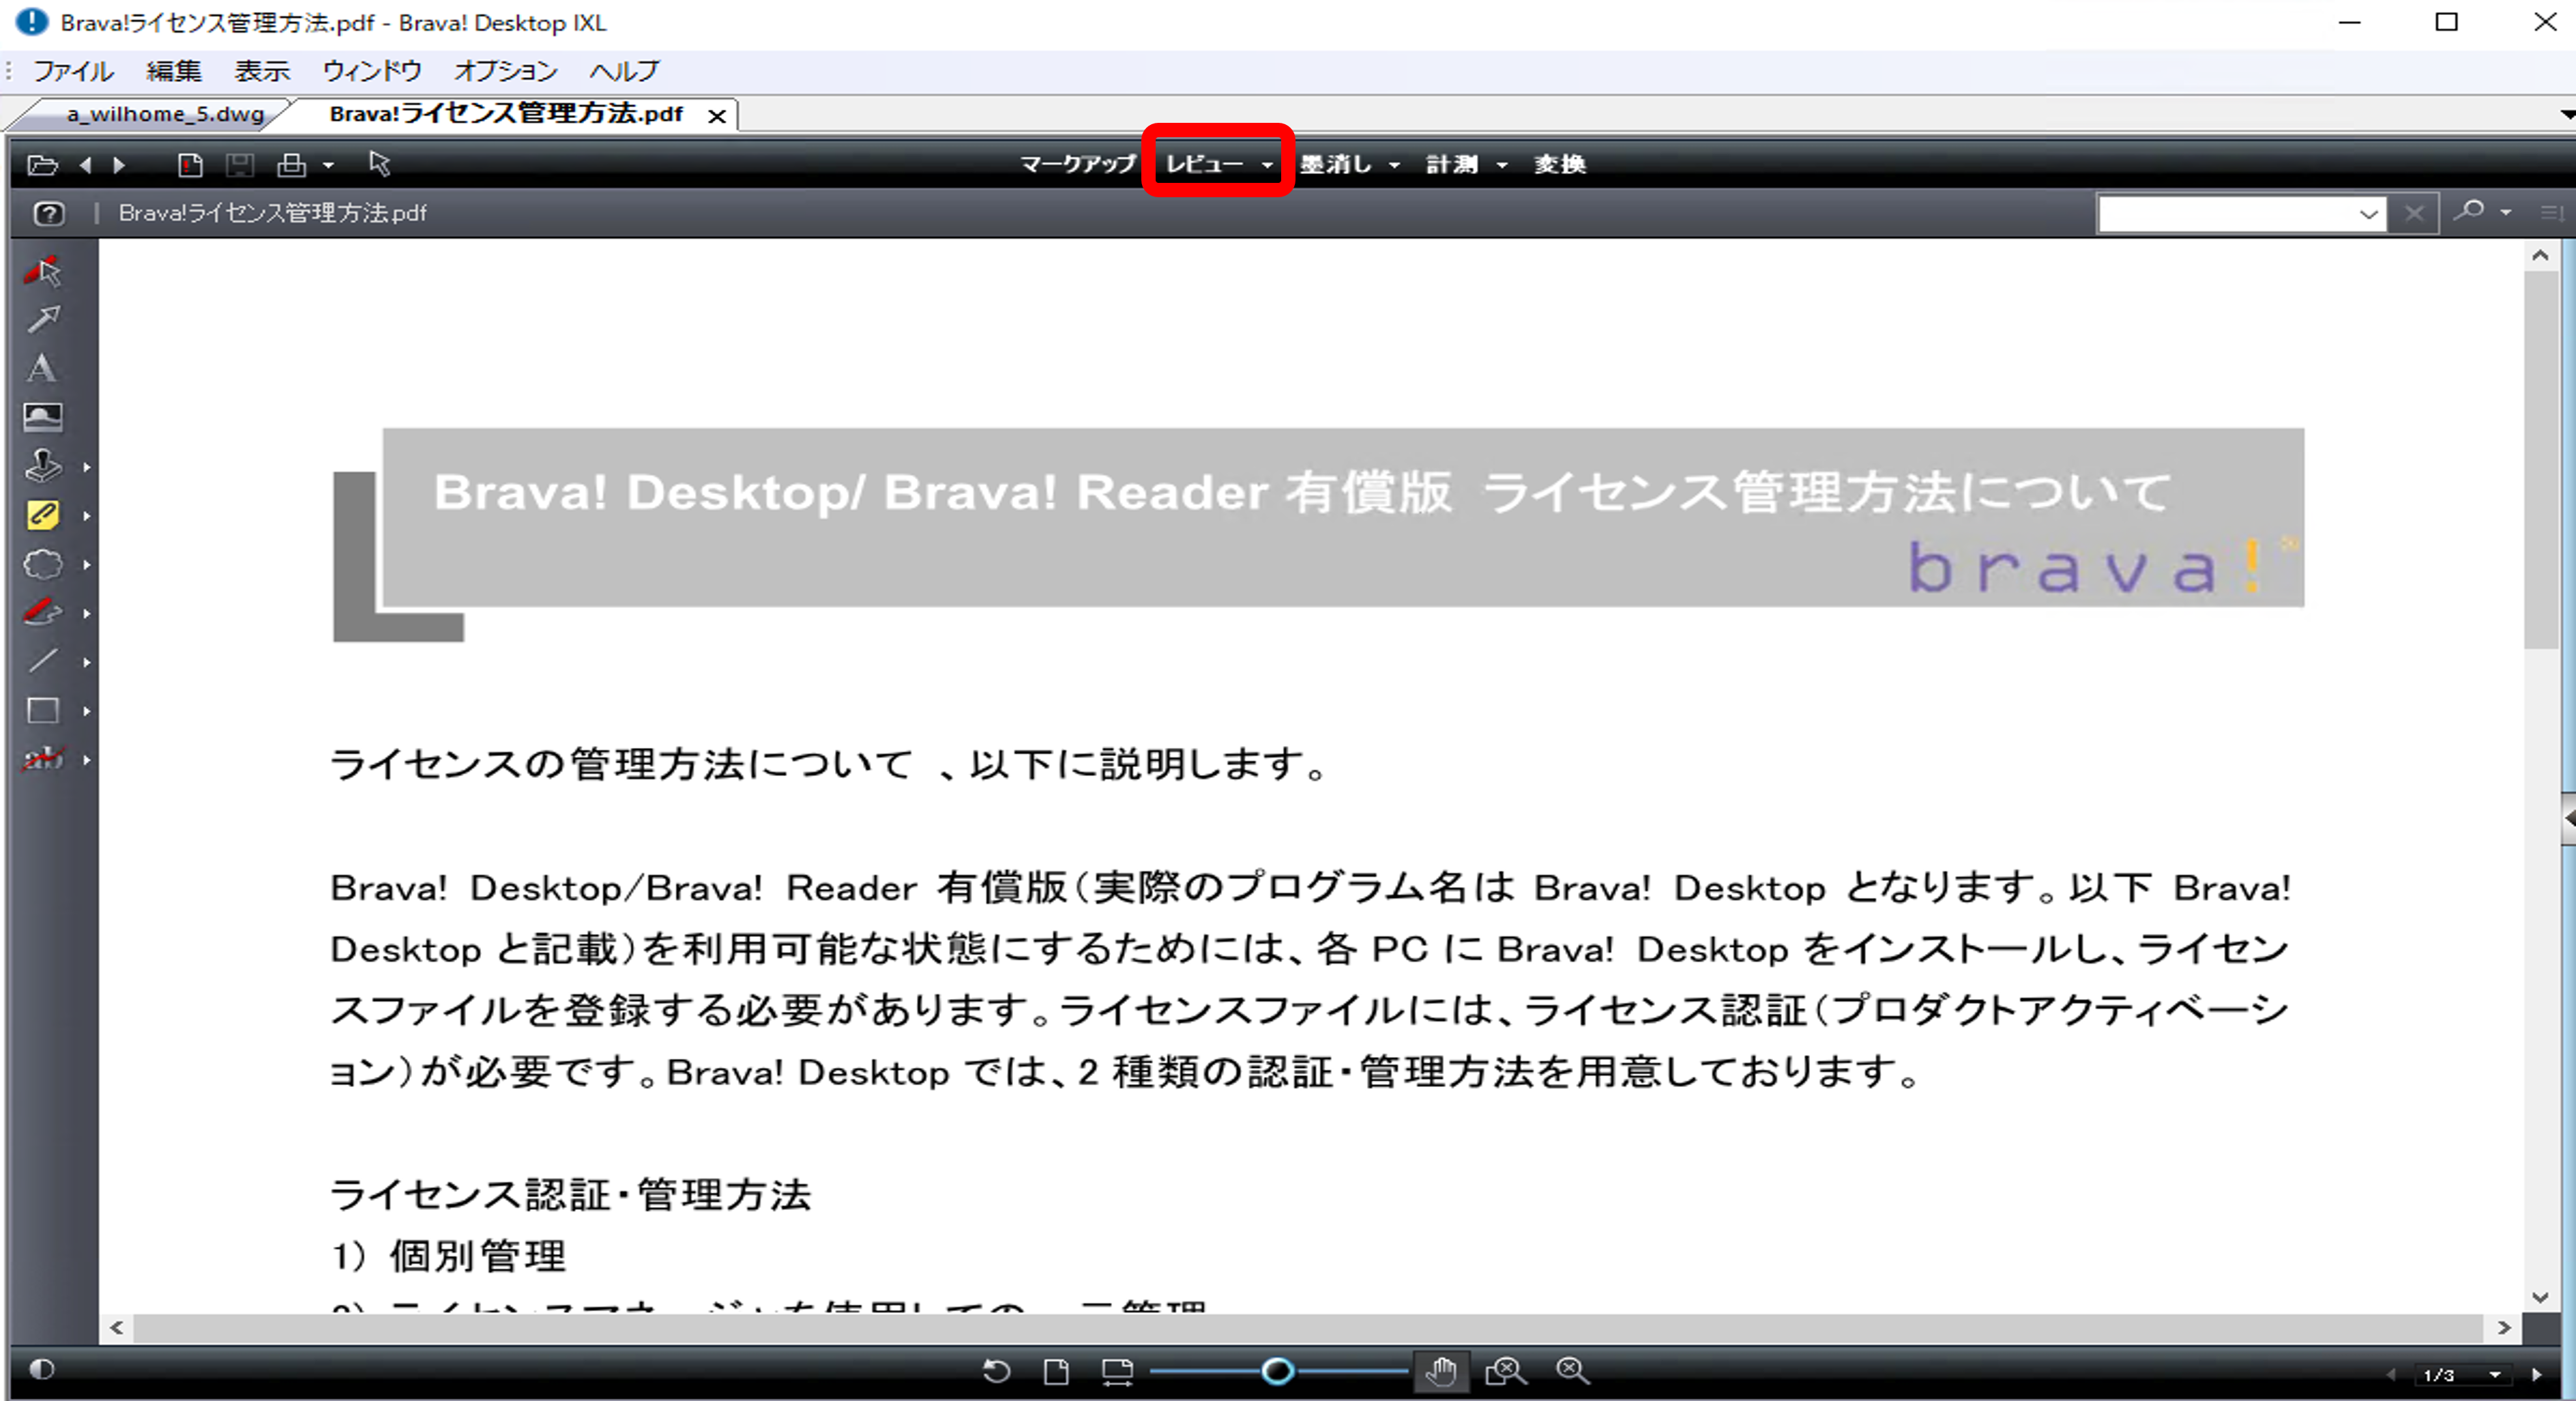Click the help question mark icon
Viewport: 2576px width, 1401px height.
click(49, 213)
